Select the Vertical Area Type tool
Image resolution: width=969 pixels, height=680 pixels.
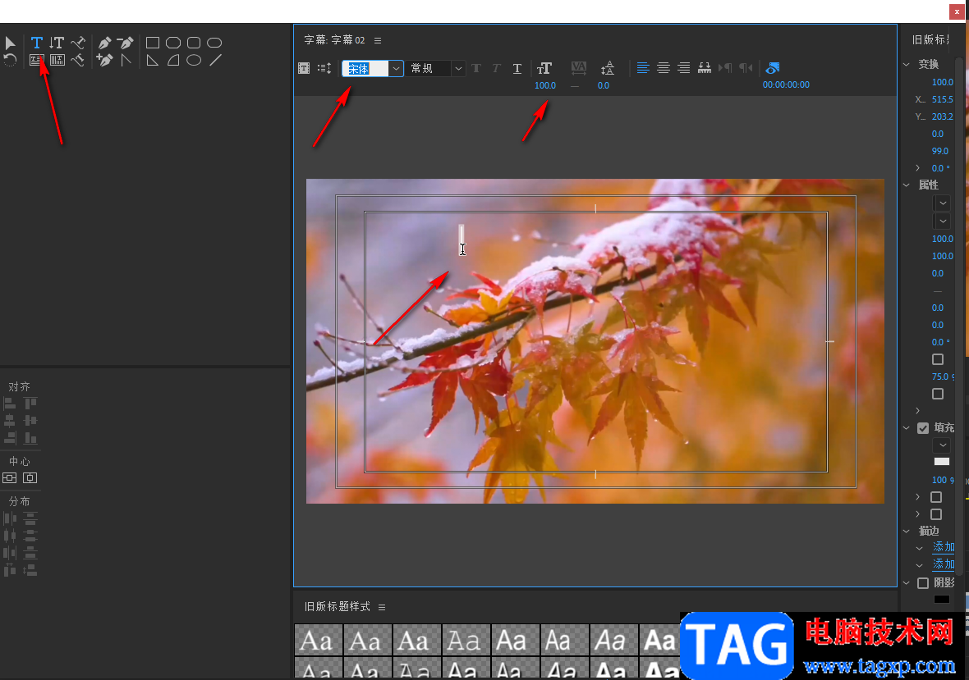(57, 60)
